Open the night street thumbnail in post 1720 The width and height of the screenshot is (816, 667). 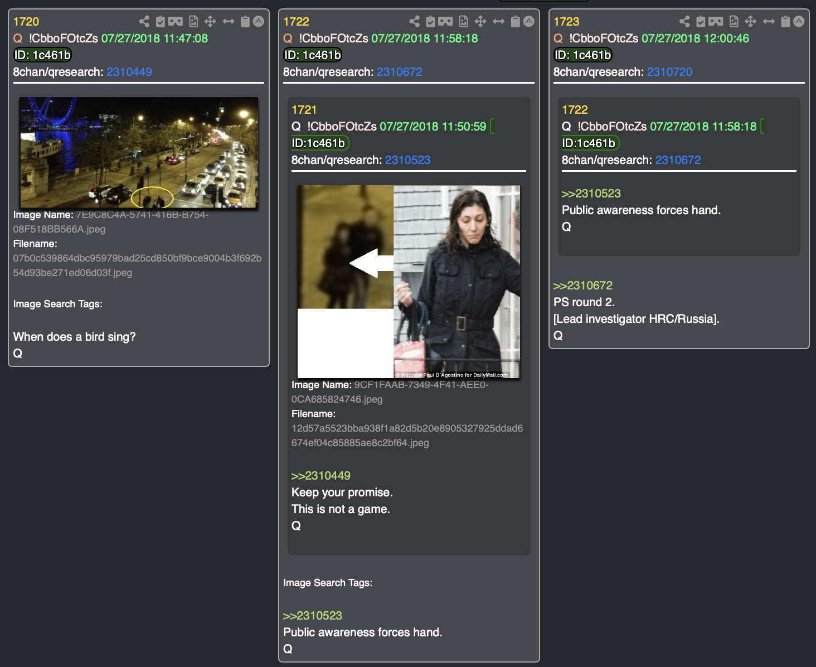point(139,153)
